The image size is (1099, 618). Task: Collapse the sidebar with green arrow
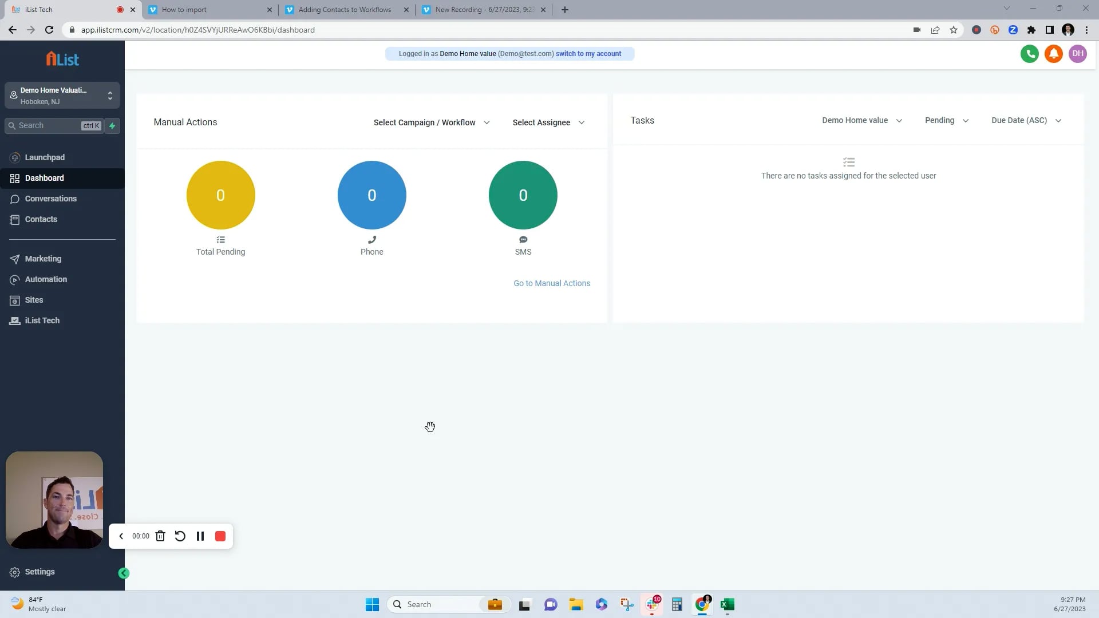(x=124, y=573)
